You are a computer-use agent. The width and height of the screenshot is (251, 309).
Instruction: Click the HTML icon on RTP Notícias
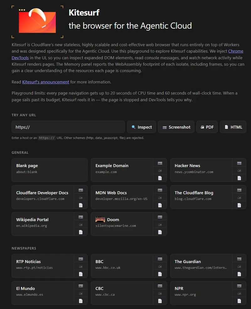[81, 274]
